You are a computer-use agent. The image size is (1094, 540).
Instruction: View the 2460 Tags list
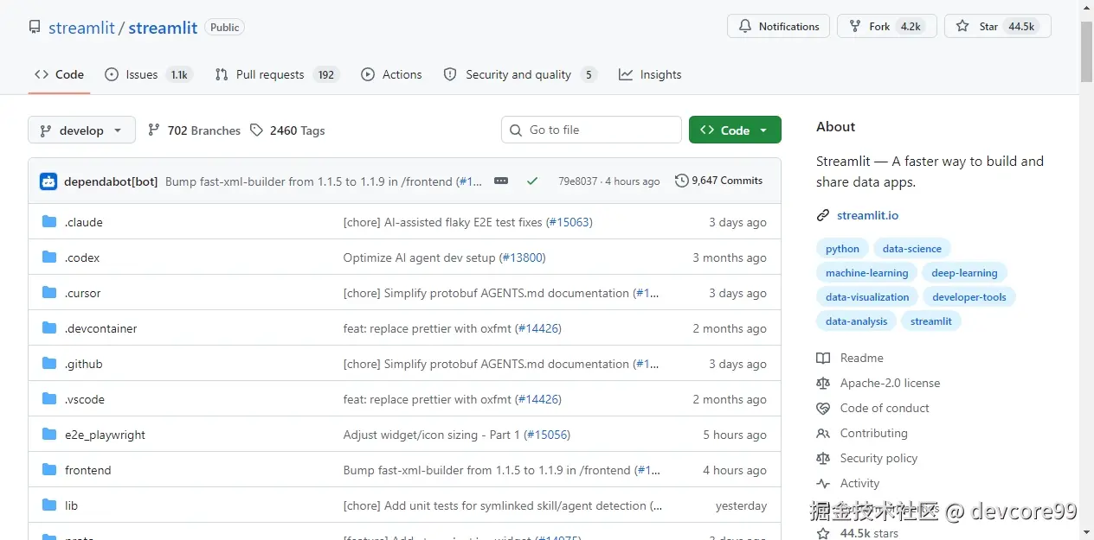[x=287, y=130]
